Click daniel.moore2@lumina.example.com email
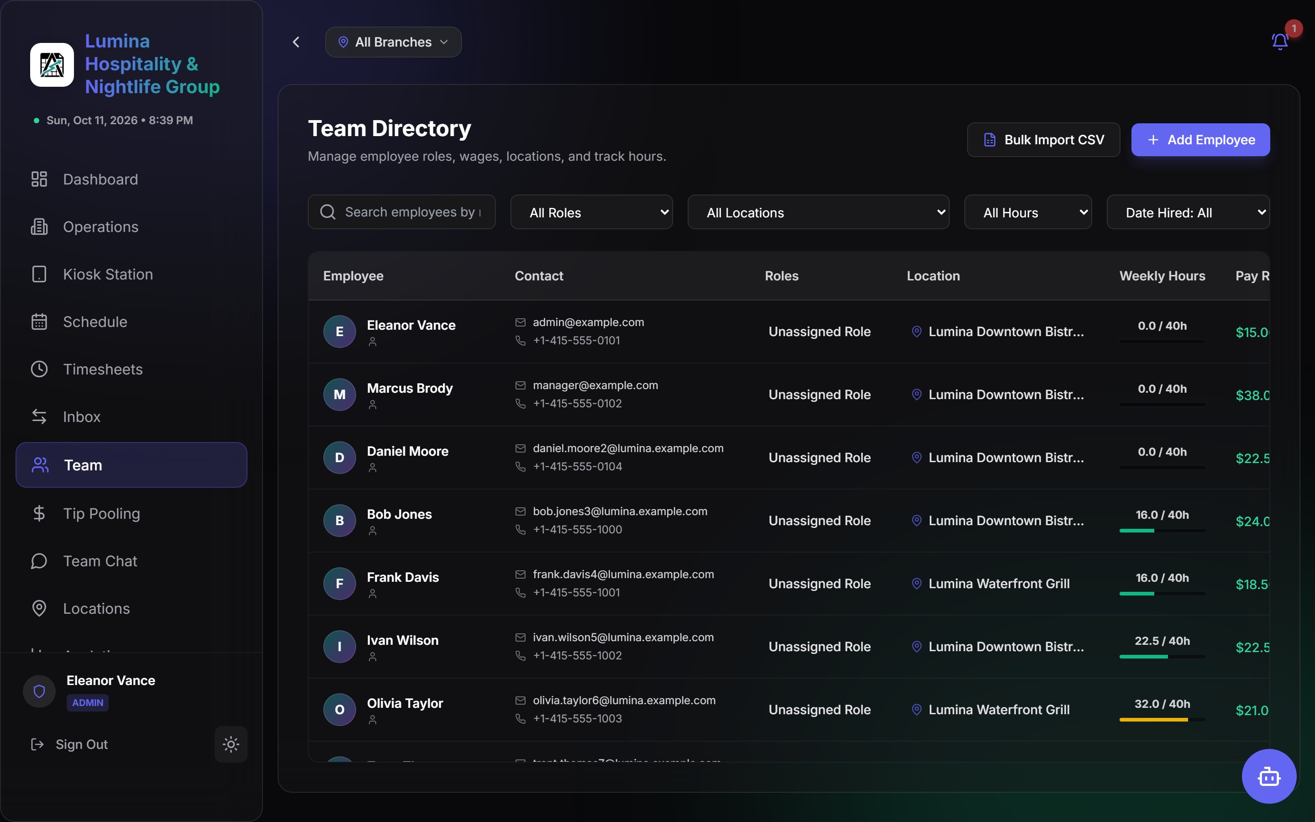Screen dimensions: 1315x822 pos(628,448)
